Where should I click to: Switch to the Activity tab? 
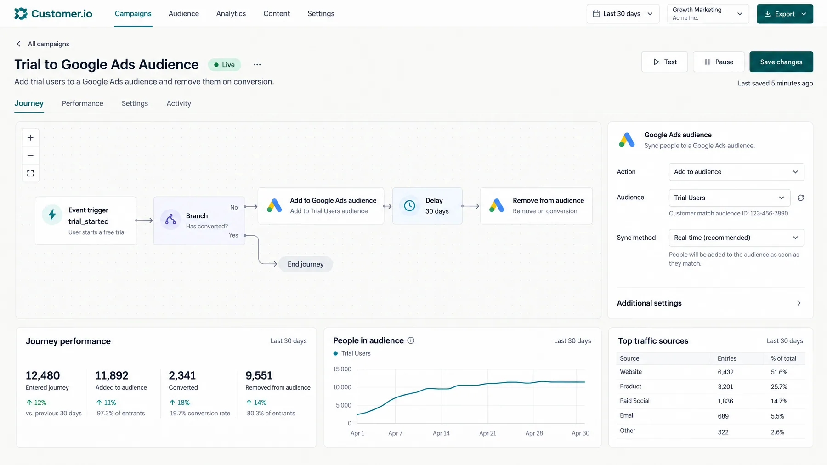point(179,103)
